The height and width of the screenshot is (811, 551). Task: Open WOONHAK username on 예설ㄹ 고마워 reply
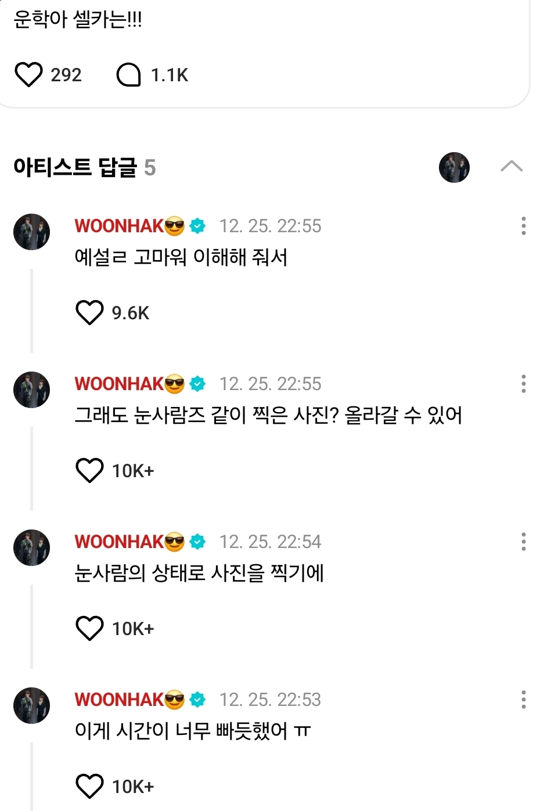tap(119, 226)
